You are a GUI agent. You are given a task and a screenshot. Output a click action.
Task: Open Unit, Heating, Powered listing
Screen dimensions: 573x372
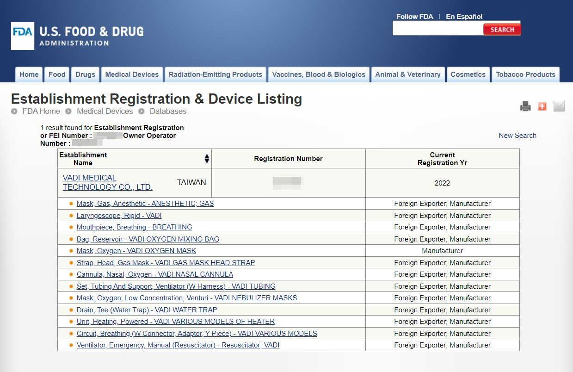click(176, 322)
